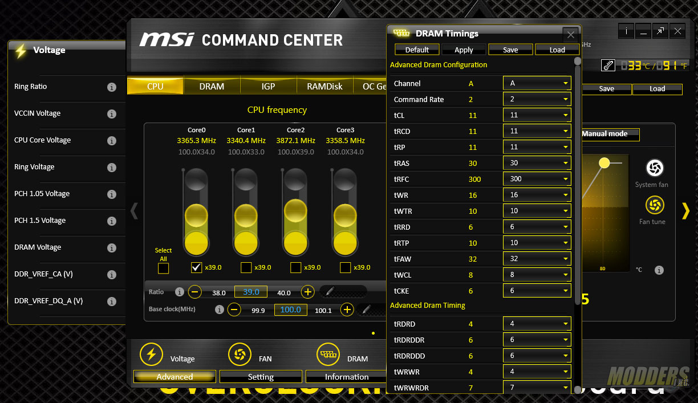Click the pencil edit icon for Ratio

click(x=329, y=292)
